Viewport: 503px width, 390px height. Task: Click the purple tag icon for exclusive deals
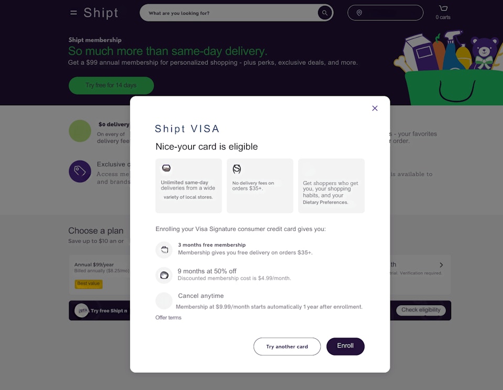[80, 171]
